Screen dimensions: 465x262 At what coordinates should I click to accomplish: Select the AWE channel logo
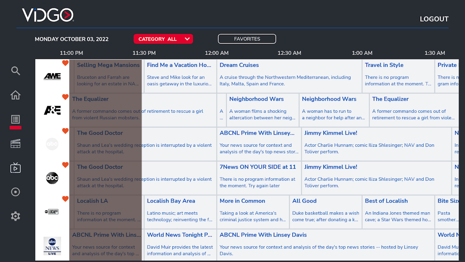coord(52,76)
